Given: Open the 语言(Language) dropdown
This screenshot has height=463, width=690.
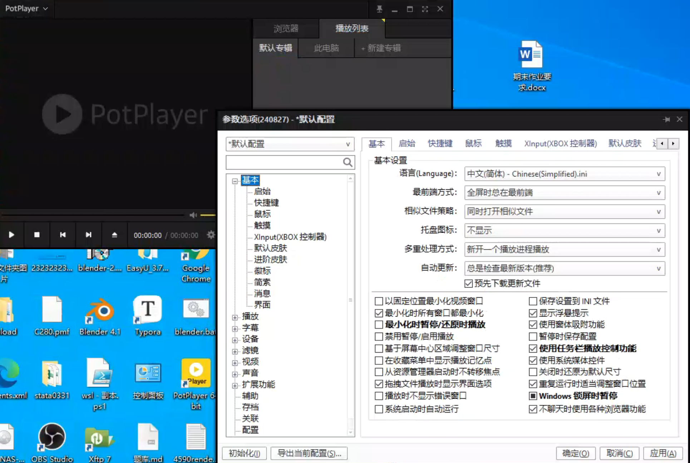Looking at the screenshot, I should (x=565, y=174).
